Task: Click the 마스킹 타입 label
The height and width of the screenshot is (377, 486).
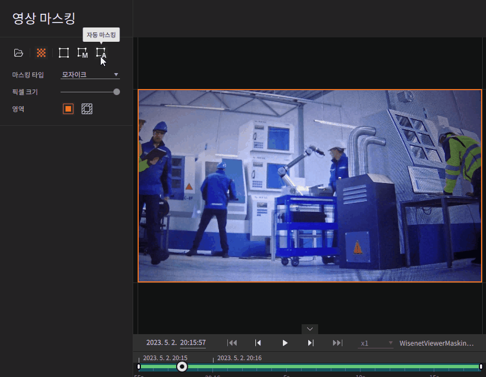Action: pos(28,75)
